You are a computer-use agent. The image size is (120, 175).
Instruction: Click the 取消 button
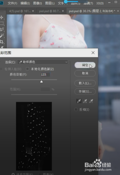(x=85, y=73)
